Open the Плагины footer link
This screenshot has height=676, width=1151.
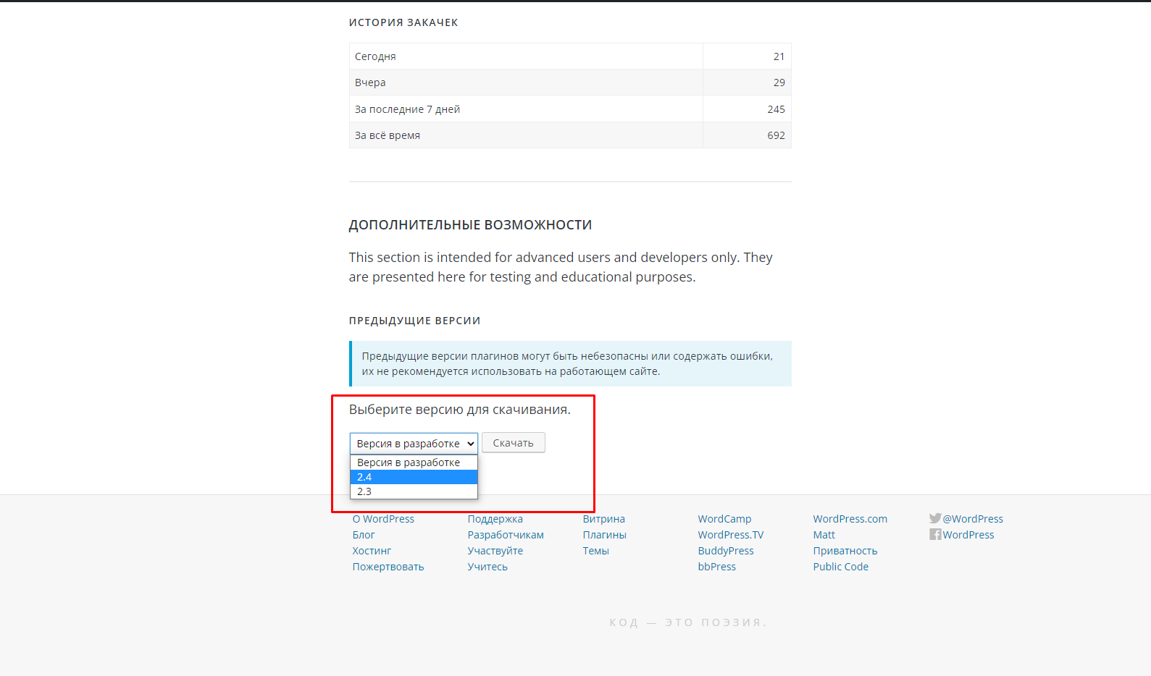point(605,535)
